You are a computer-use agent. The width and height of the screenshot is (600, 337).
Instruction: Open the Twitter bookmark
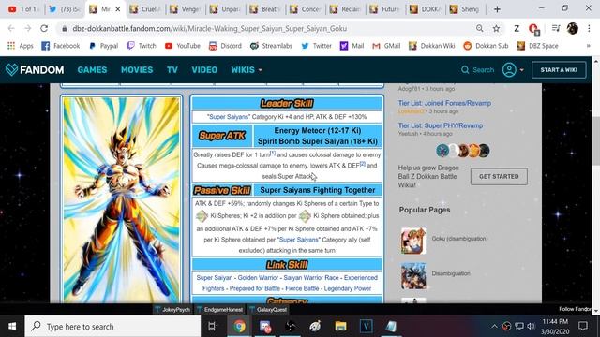coord(317,46)
